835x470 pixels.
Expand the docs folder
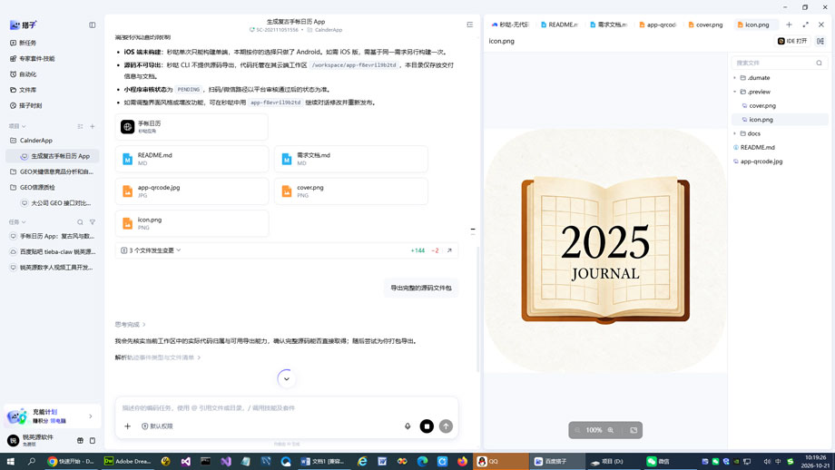735,133
